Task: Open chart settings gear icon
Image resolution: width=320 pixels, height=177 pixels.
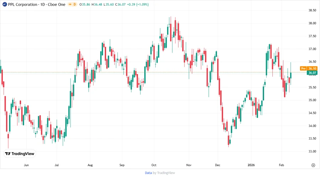Action: tap(313, 165)
